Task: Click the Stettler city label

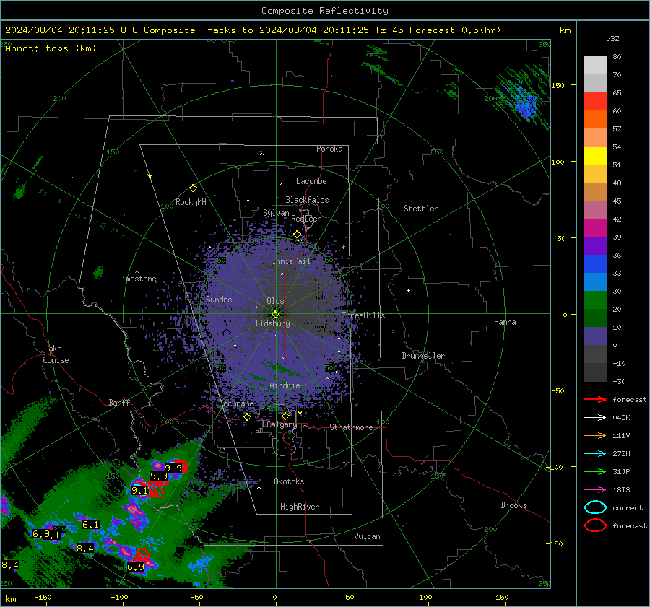Action: pos(421,209)
